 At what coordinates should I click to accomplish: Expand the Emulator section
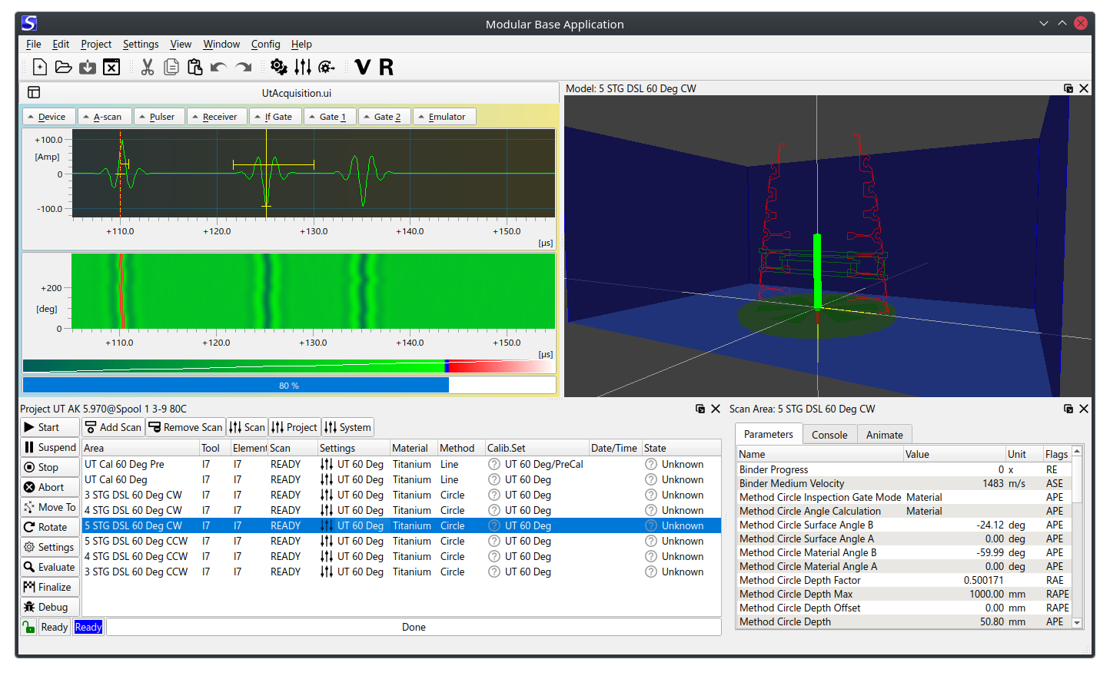[x=445, y=117]
